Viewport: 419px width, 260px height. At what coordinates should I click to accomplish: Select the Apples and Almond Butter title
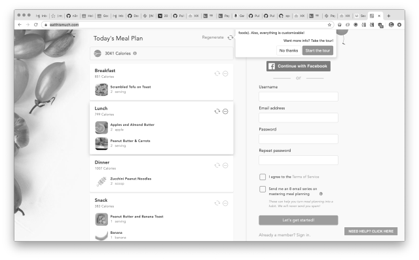pos(132,124)
